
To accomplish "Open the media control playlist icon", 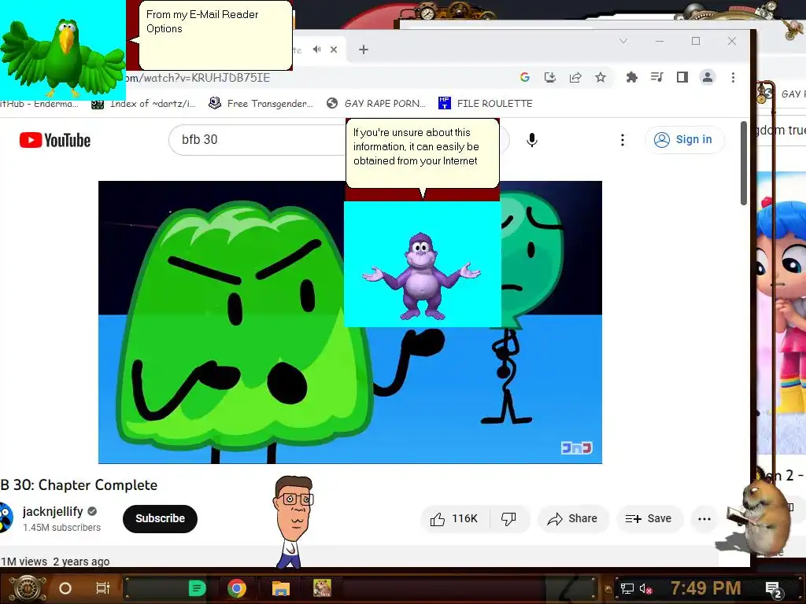I will click(657, 78).
